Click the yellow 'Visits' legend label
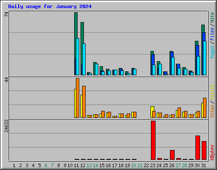The height and width of the screenshot is (170, 217). click(x=212, y=92)
